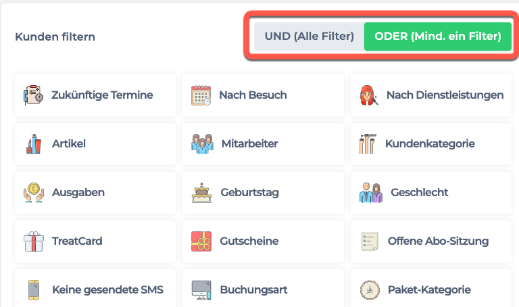Click the Kundenkategorie raised hands icon

tap(368, 144)
